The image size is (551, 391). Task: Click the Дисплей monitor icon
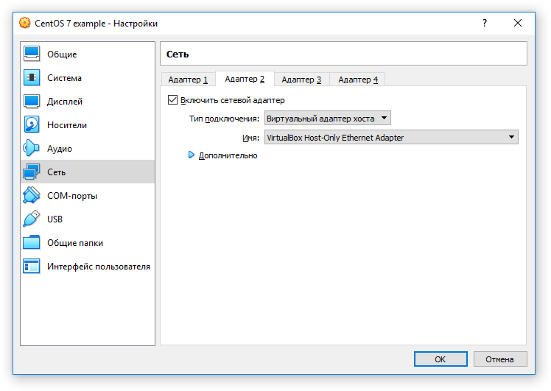click(x=32, y=101)
